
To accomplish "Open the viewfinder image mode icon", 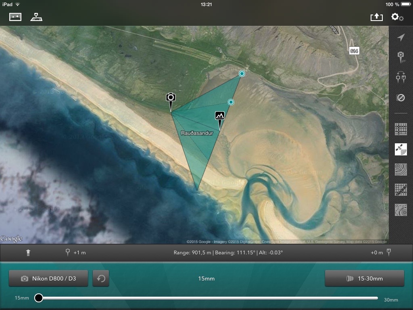I will tap(15, 17).
